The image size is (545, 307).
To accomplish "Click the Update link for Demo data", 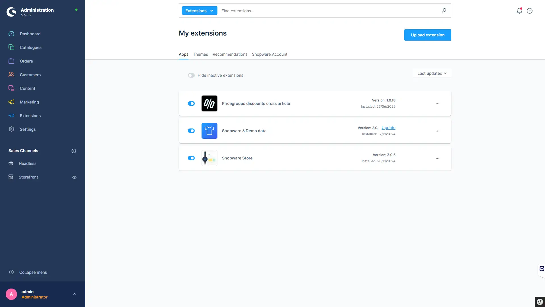I will pos(388,128).
